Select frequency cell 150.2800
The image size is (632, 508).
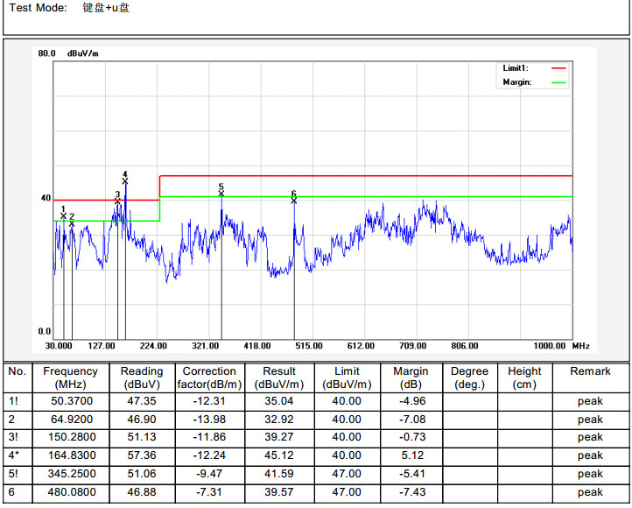pyautogui.click(x=72, y=437)
